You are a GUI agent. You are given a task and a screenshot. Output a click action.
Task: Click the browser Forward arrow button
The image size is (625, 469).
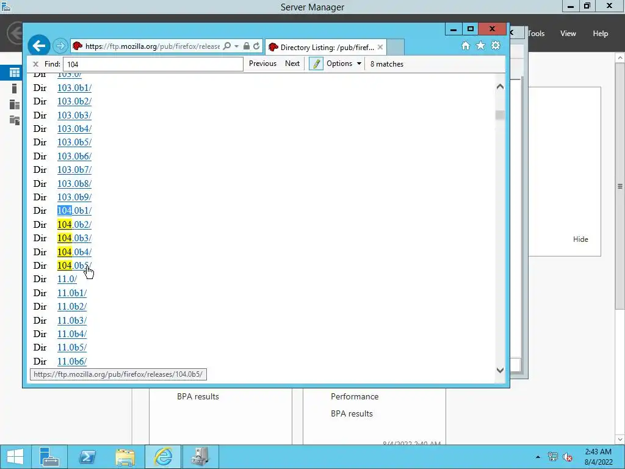pyautogui.click(x=60, y=46)
